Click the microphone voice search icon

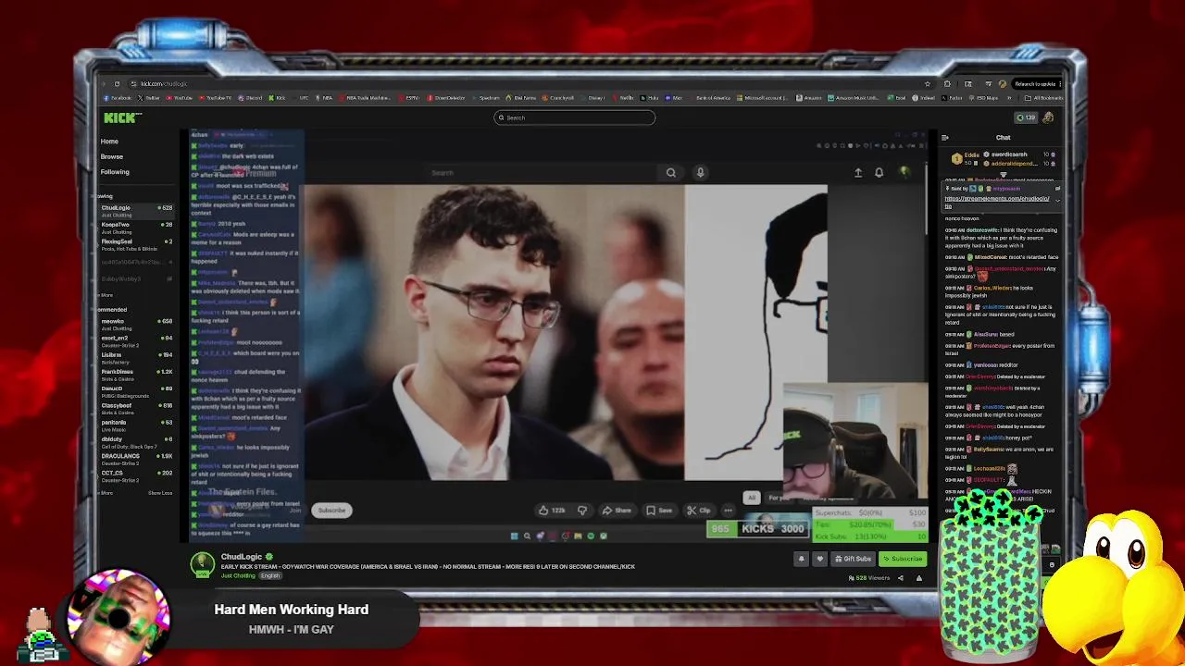[x=701, y=172]
